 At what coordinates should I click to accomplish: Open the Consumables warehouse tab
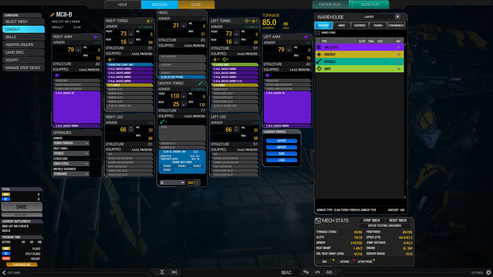tap(396, 25)
